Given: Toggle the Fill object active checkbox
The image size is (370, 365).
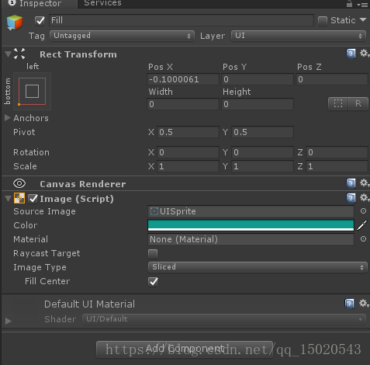Looking at the screenshot, I should tap(40, 20).
